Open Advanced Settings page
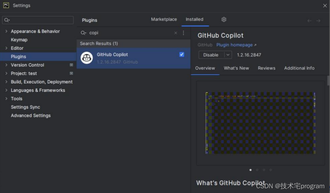The height and width of the screenshot is (193, 330). (x=31, y=115)
